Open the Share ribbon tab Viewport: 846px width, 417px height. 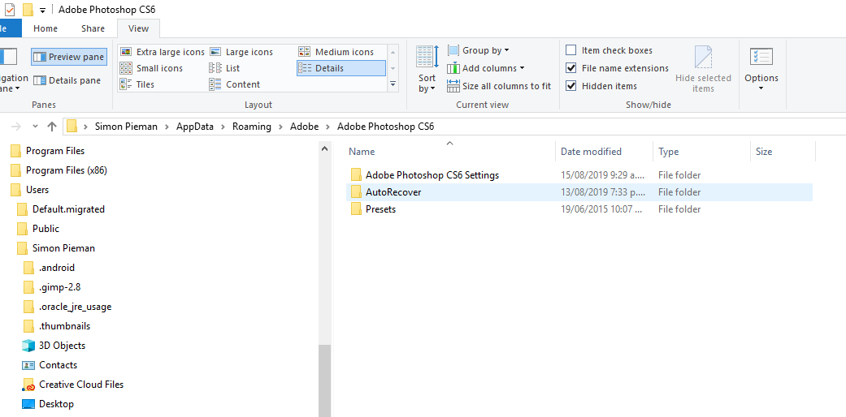tap(93, 28)
